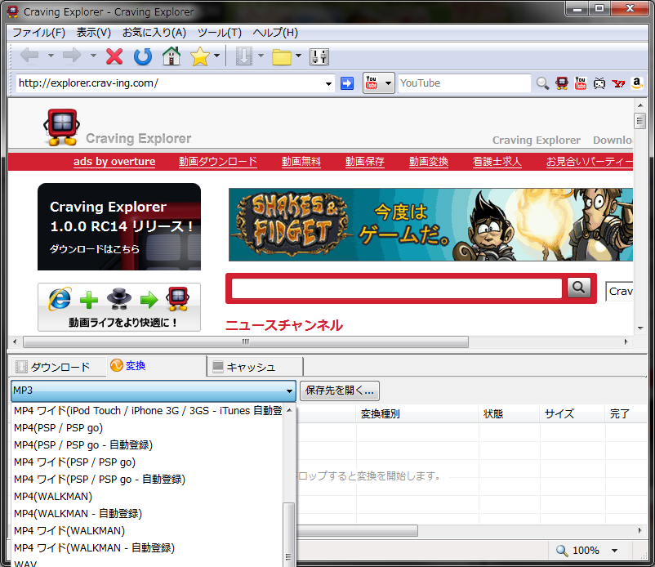
Task: Click the magnifier search icon in toolbar
Action: coord(542,83)
